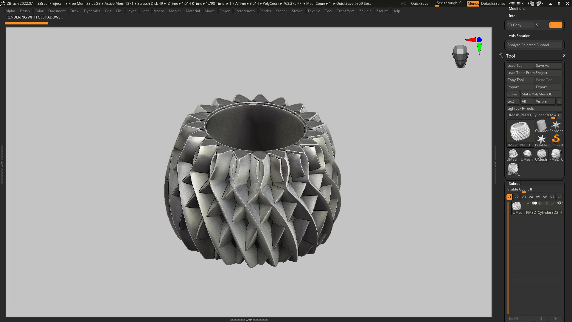
Task: Expand the Modifiers section
Action: tap(517, 9)
